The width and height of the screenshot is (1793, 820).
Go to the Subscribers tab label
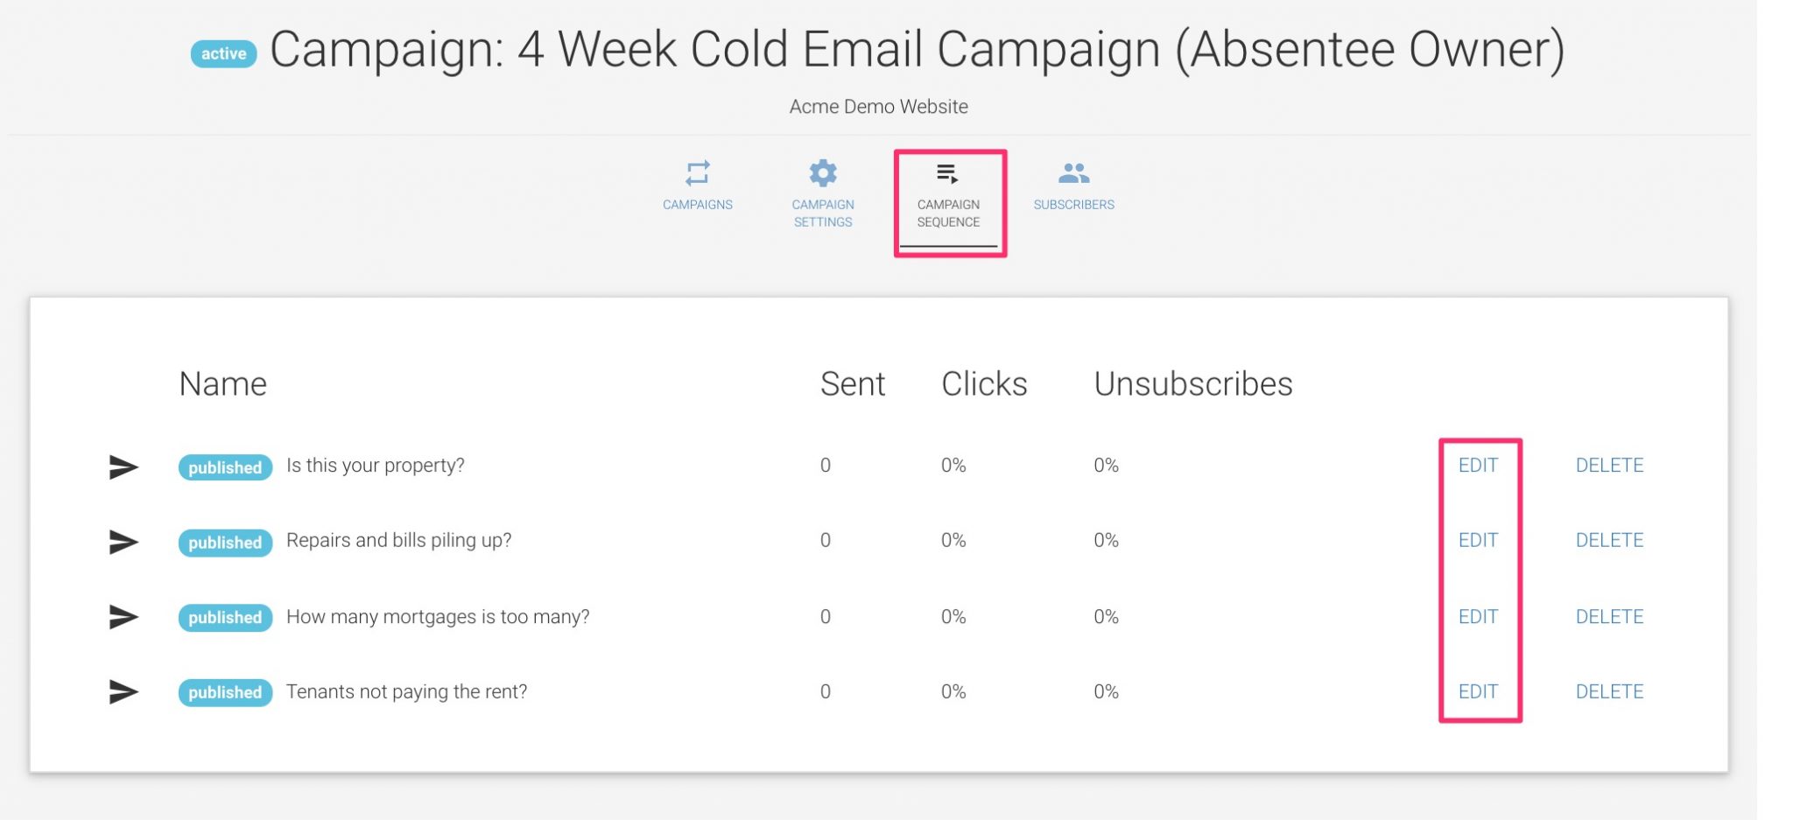[x=1073, y=205]
